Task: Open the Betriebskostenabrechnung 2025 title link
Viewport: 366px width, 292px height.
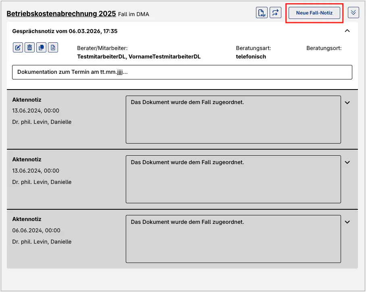Action: tap(61, 14)
